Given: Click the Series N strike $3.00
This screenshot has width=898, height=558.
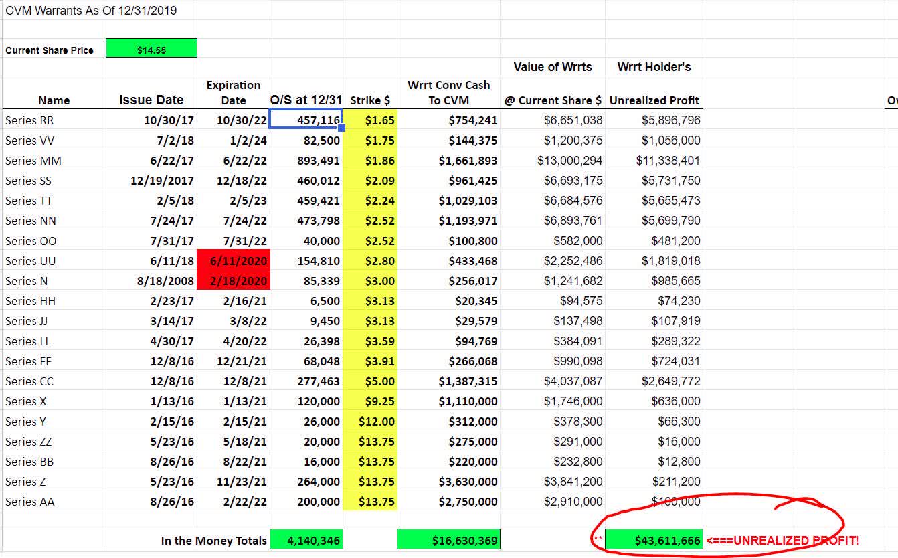Looking at the screenshot, I should point(370,281).
